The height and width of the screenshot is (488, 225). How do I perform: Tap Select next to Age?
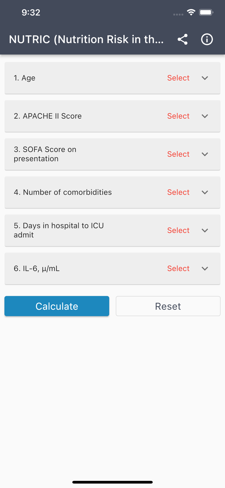tap(178, 78)
